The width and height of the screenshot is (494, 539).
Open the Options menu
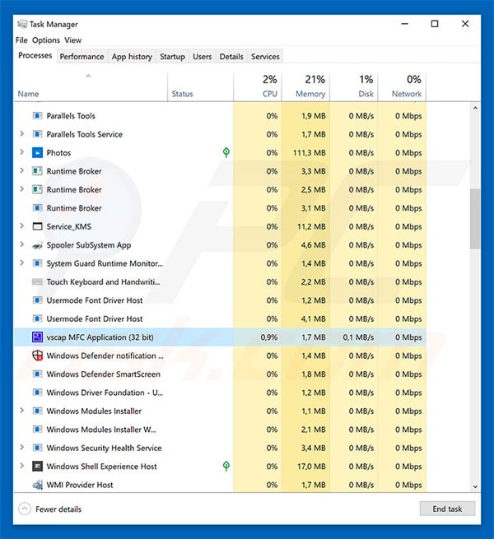[46, 40]
